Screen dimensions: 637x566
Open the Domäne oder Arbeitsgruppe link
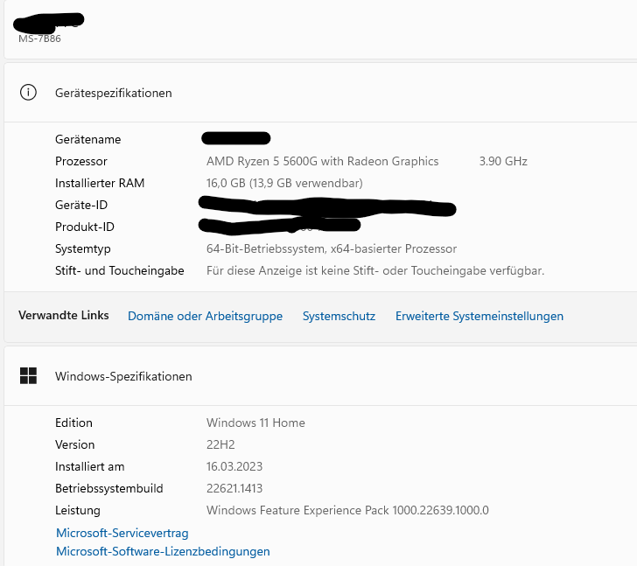[x=205, y=316]
